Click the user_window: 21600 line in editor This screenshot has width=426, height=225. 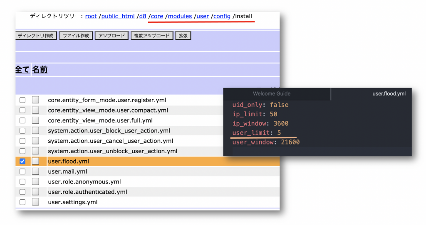pos(266,142)
